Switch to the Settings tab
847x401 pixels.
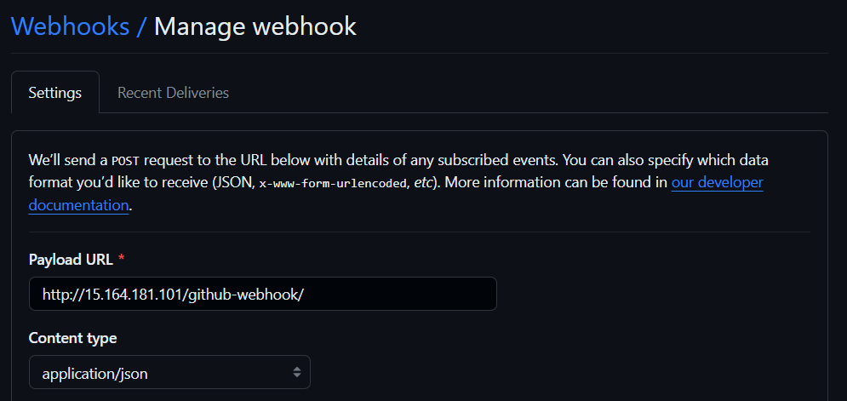(55, 93)
